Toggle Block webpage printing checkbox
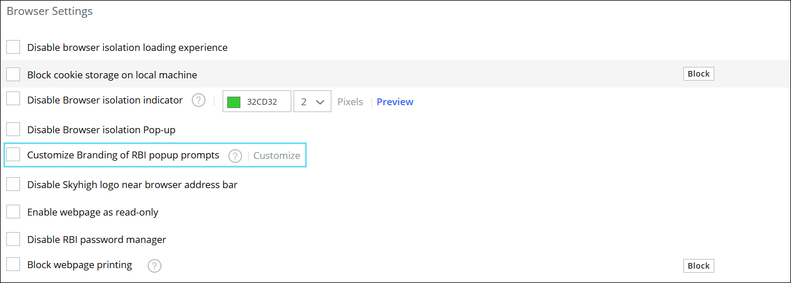Viewport: 791px width, 283px height. pos(13,264)
